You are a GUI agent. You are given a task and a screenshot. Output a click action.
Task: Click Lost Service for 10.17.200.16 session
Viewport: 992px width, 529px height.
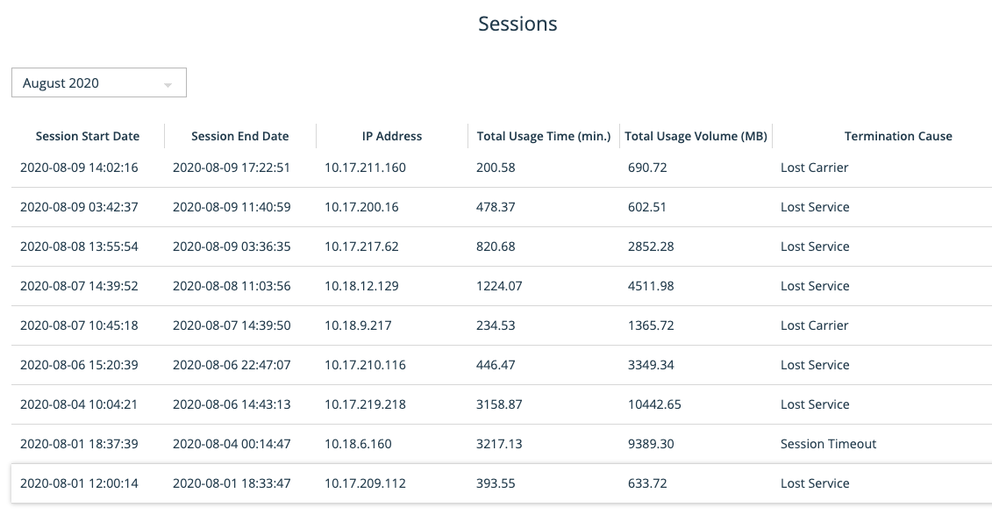click(815, 207)
